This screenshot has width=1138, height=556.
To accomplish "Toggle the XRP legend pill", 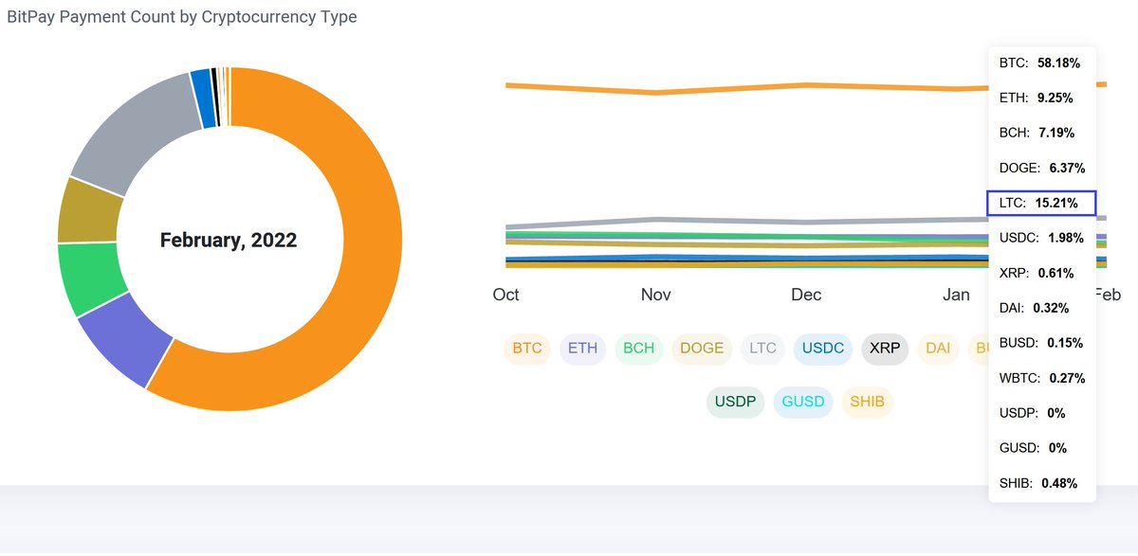I will (885, 349).
